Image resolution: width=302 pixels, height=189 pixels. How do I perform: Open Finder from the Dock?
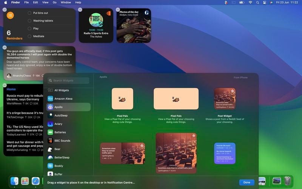click(x=14, y=181)
